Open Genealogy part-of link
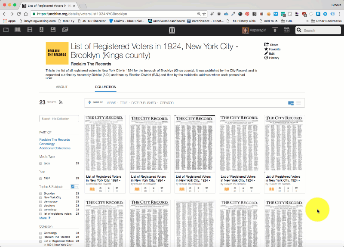The width and height of the screenshot is (344, 247). 47,144
